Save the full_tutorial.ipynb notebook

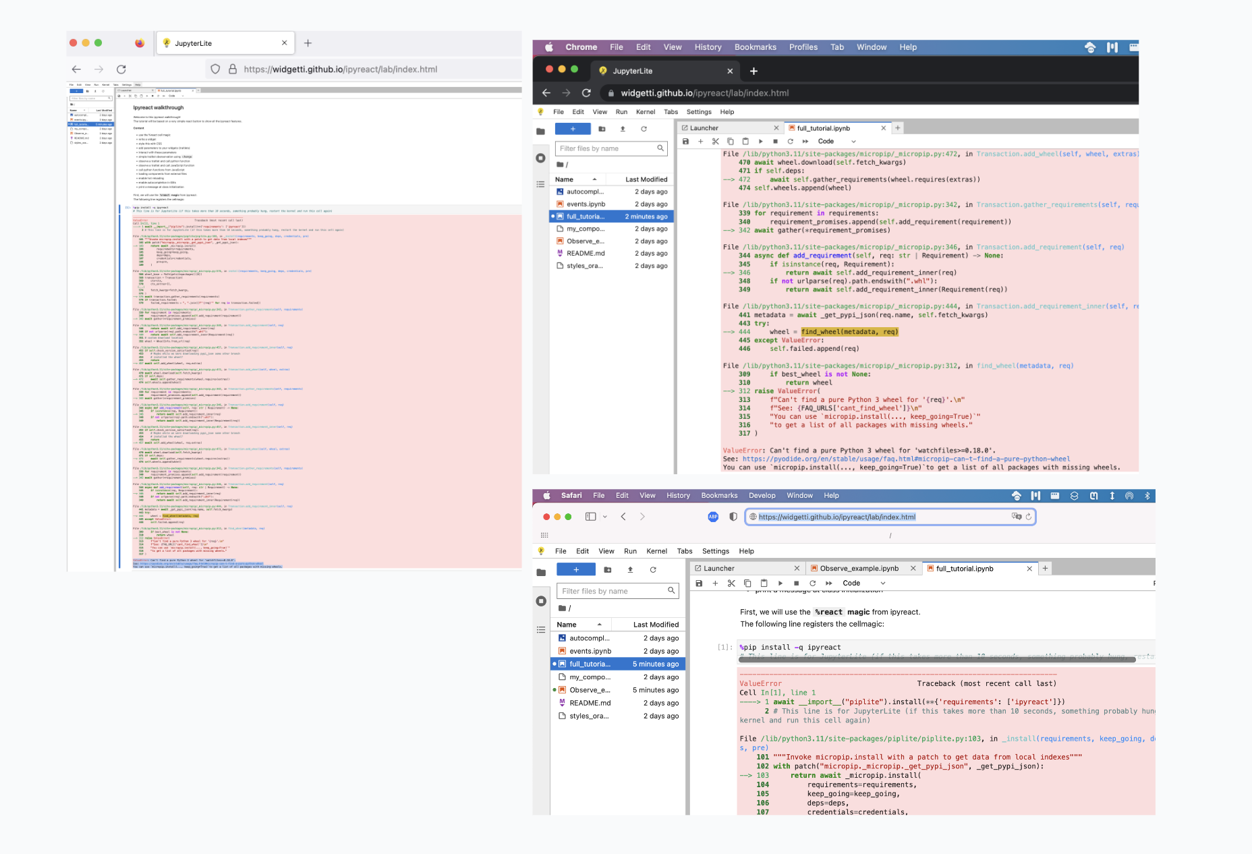[x=685, y=141]
